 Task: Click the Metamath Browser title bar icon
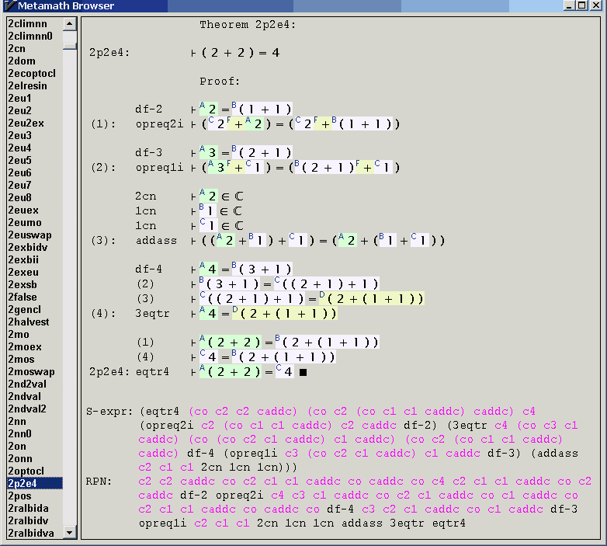coord(9,5)
